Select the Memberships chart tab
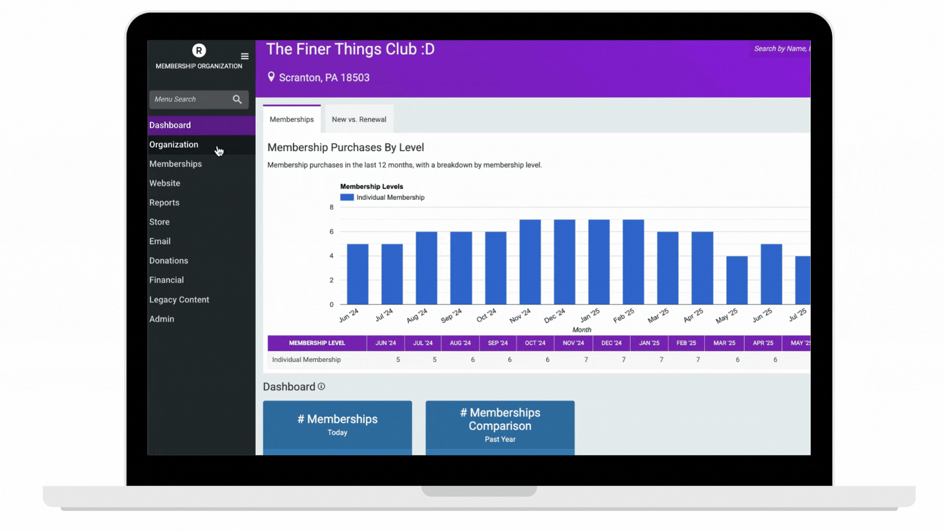This screenshot has height=531, width=944. 292,119
